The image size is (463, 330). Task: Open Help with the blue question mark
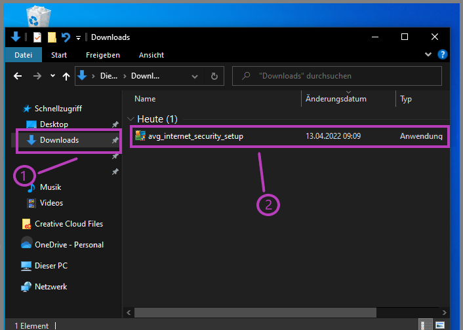pos(442,54)
